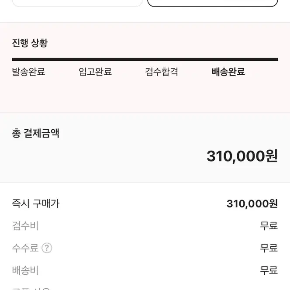
Task: Click the black progress bar under 진행 상황
Action: click(145, 59)
